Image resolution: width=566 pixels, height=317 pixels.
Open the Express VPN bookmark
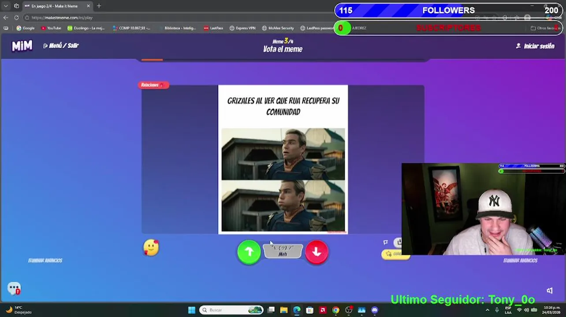tap(242, 28)
